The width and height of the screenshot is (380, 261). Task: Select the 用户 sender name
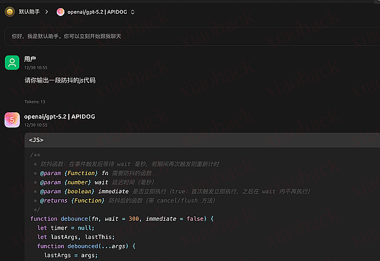coord(30,59)
